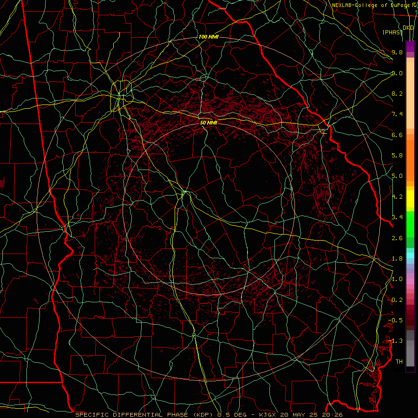Select the 3.4 scale value
Image resolution: width=418 pixels, height=418 pixels.
397,217
